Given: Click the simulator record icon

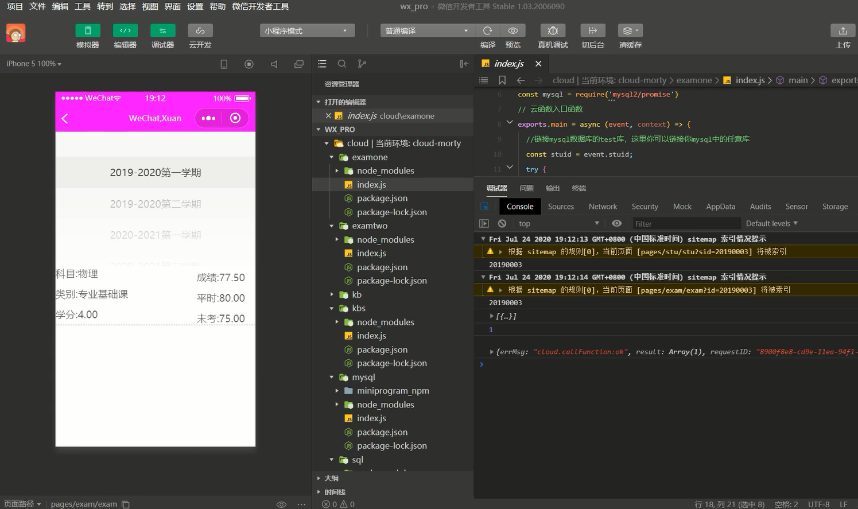Looking at the screenshot, I should [249, 64].
